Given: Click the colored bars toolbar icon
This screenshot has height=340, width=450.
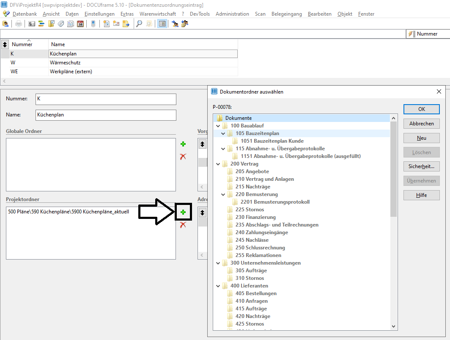Looking at the screenshot, I should pos(41,24).
